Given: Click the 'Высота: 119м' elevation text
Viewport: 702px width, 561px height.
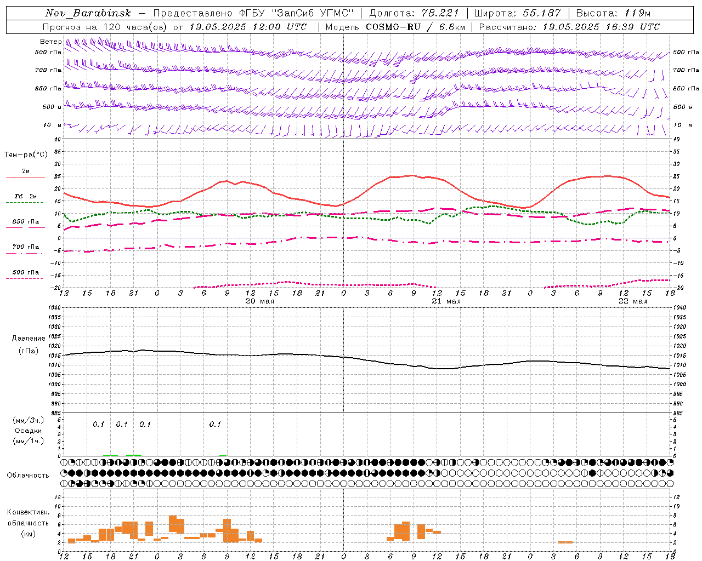Looking at the screenshot, I should [613, 13].
